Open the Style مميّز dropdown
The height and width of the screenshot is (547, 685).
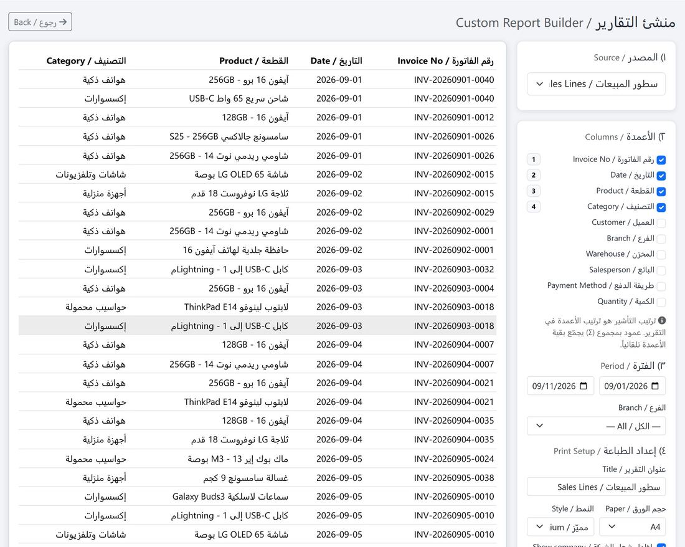[x=560, y=526]
